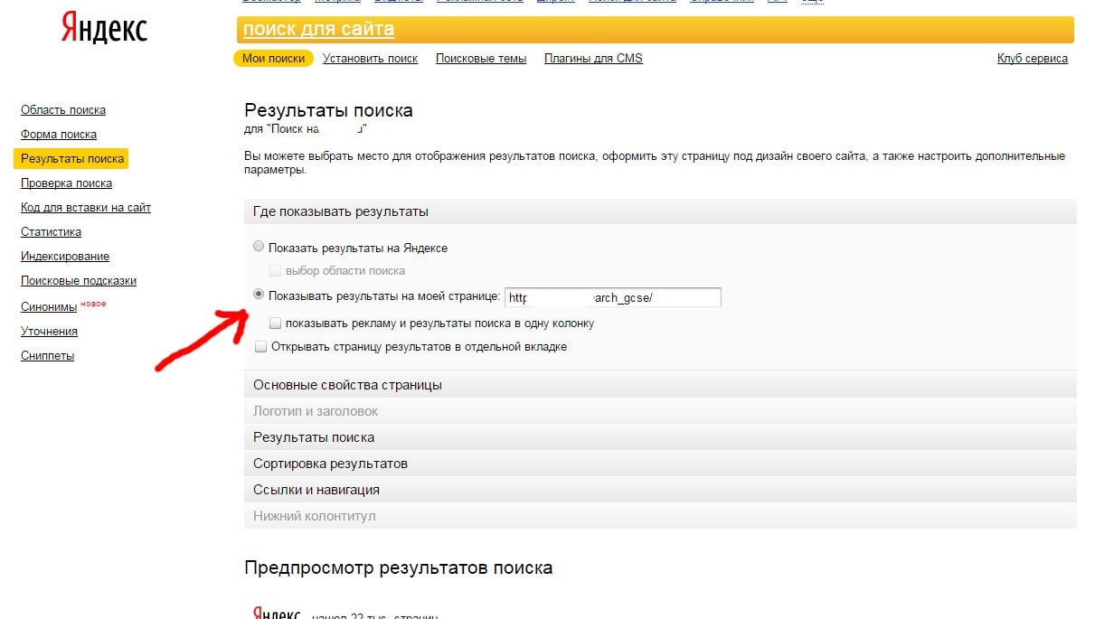Open the 'Клуб сервиса' link
Image resolution: width=1114 pixels, height=619 pixels.
pyautogui.click(x=1033, y=59)
